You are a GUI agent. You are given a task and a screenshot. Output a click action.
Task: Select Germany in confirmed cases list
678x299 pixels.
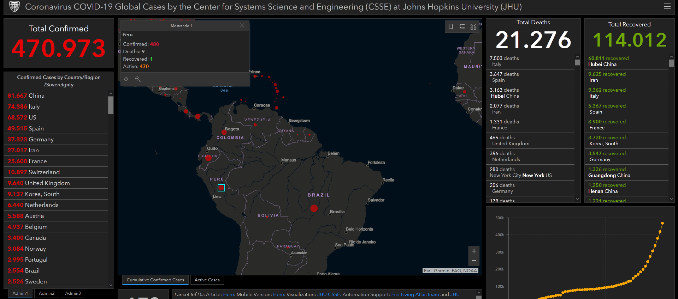coord(57,139)
